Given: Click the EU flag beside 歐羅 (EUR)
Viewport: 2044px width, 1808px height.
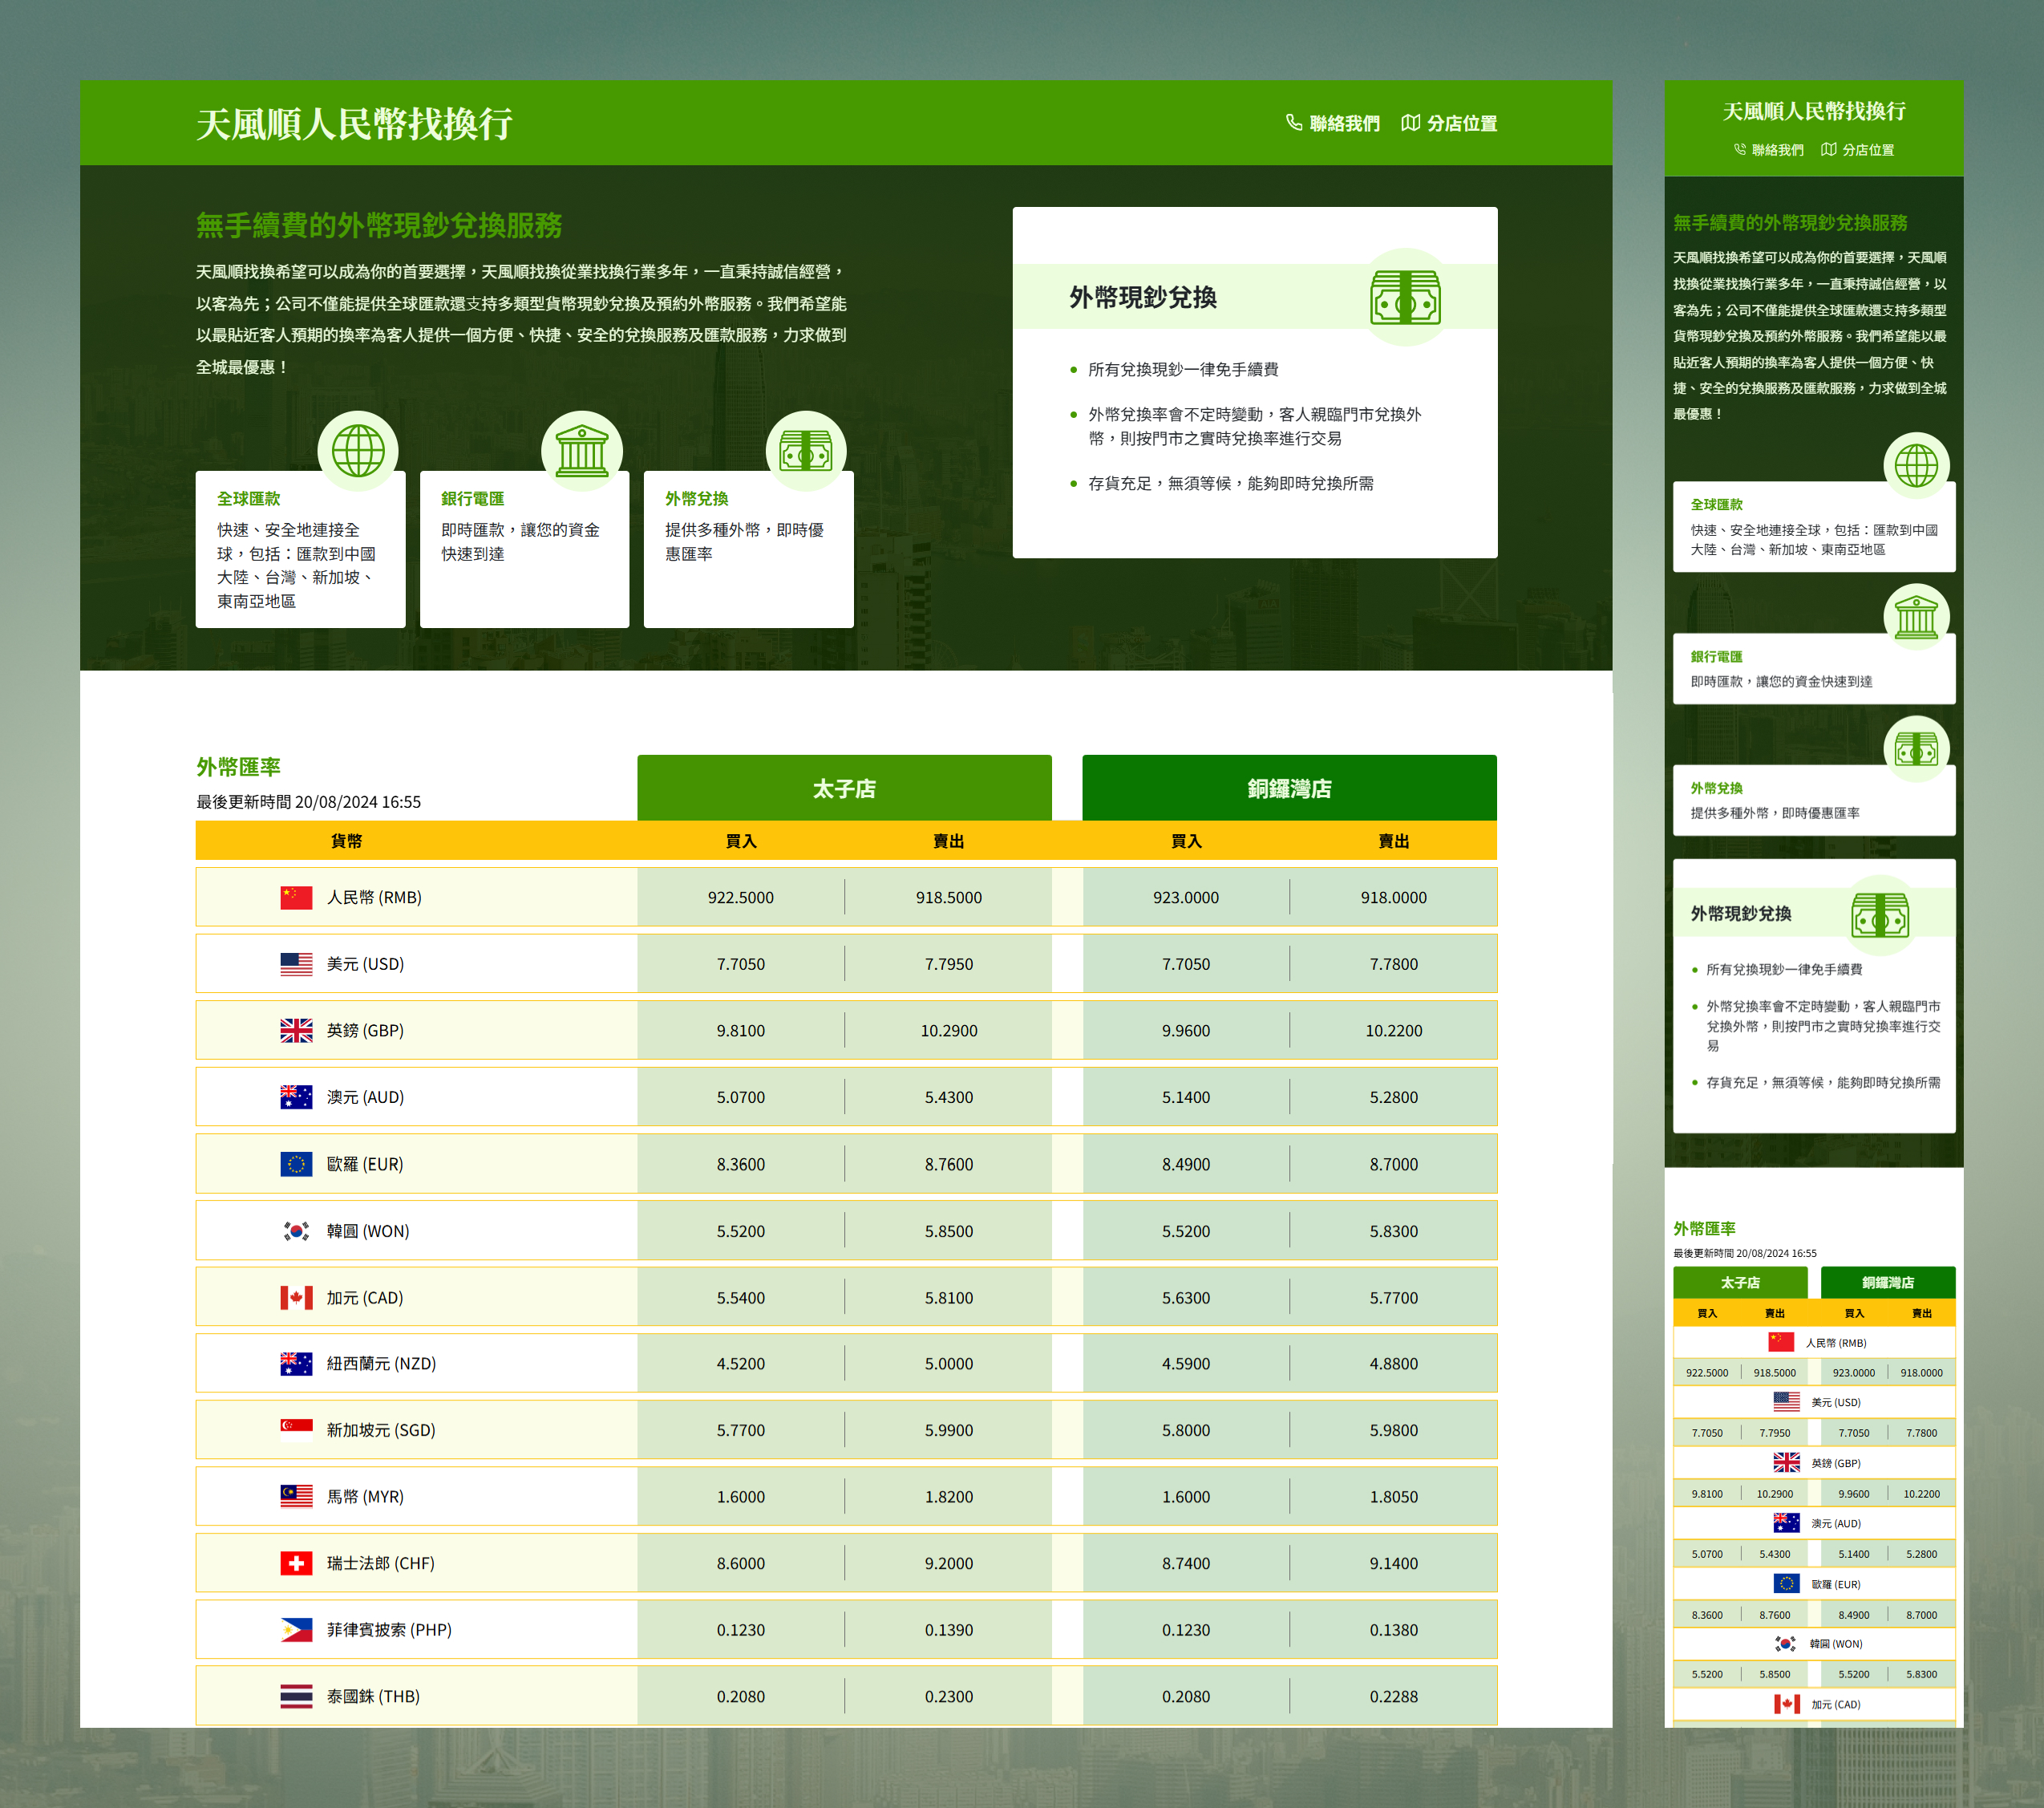Looking at the screenshot, I should point(296,1164).
